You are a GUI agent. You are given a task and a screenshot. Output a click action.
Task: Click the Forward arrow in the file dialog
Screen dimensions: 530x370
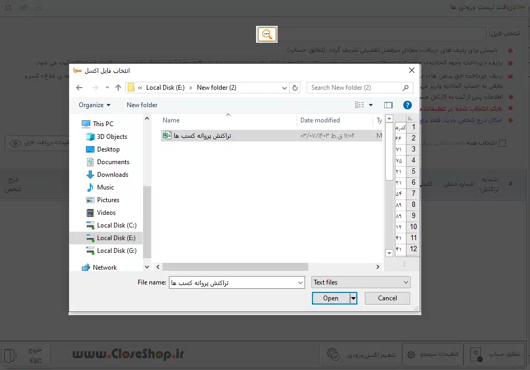(95, 88)
